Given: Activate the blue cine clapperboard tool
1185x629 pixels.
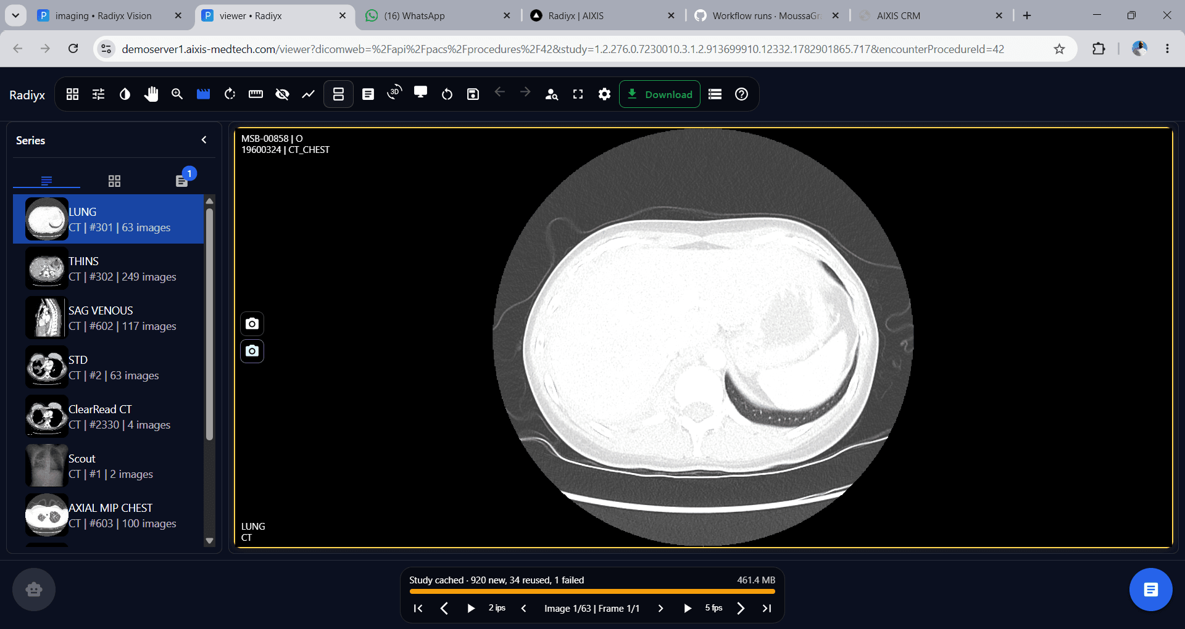Looking at the screenshot, I should [203, 94].
